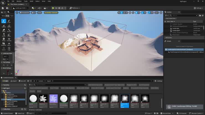The height and width of the screenshot is (115, 205).
Task: Open the Output Log
Action: 20,113
